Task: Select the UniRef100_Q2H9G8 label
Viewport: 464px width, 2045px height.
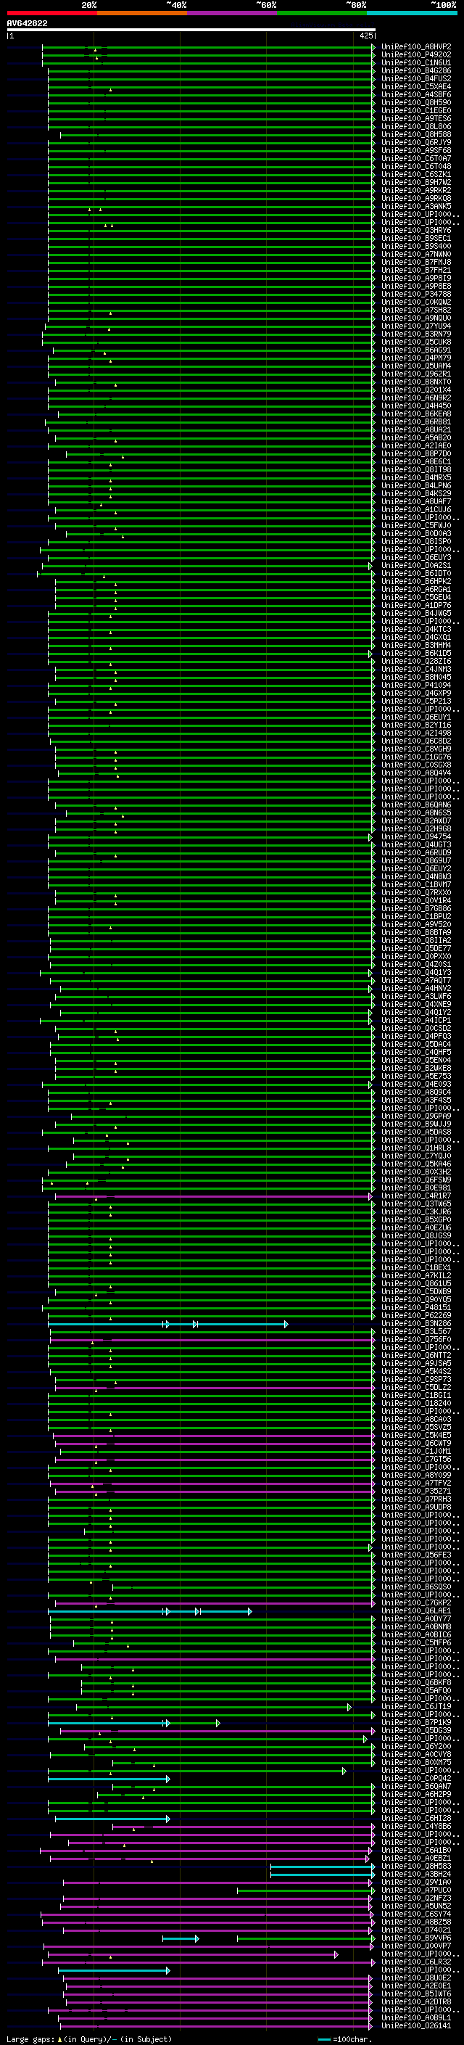Action: [x=415, y=828]
